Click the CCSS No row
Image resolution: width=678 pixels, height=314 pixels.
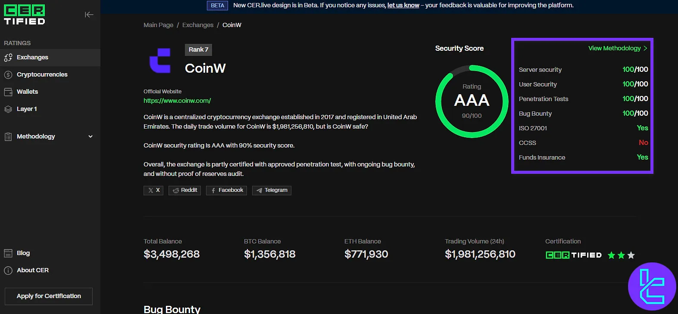click(583, 142)
